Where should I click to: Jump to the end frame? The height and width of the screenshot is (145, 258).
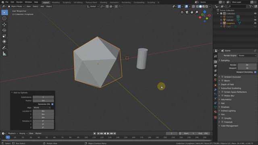pos(114,133)
